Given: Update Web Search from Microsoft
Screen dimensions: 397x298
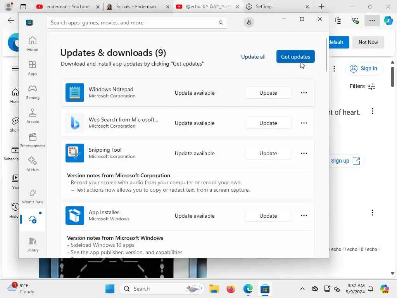Looking at the screenshot, I should pos(268,123).
